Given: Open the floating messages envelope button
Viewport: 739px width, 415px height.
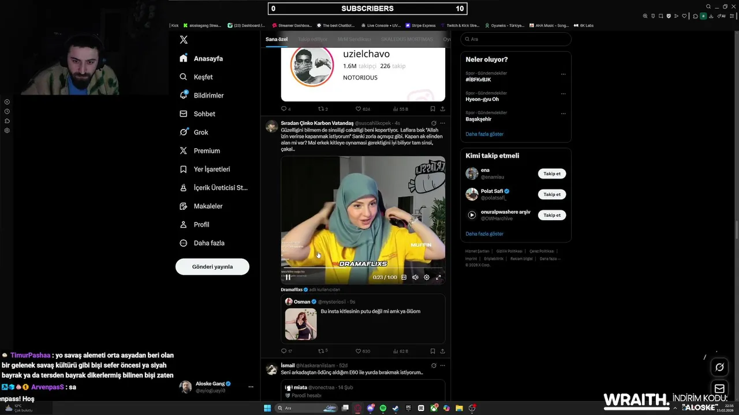Looking at the screenshot, I should tap(719, 388).
